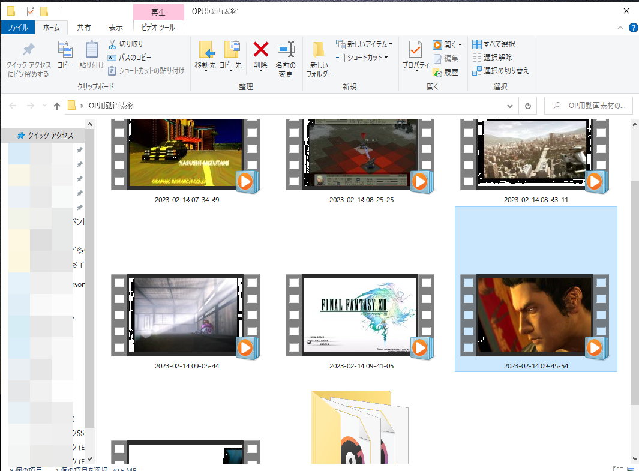Screen dimensions: 639x471
Task: Expand the address bar history dropdown
Action: tap(510, 106)
